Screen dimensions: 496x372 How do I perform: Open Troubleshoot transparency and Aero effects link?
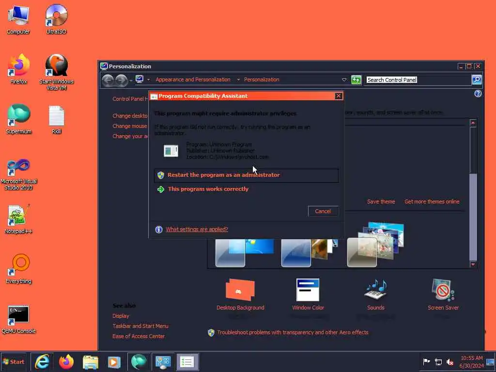[x=293, y=332]
